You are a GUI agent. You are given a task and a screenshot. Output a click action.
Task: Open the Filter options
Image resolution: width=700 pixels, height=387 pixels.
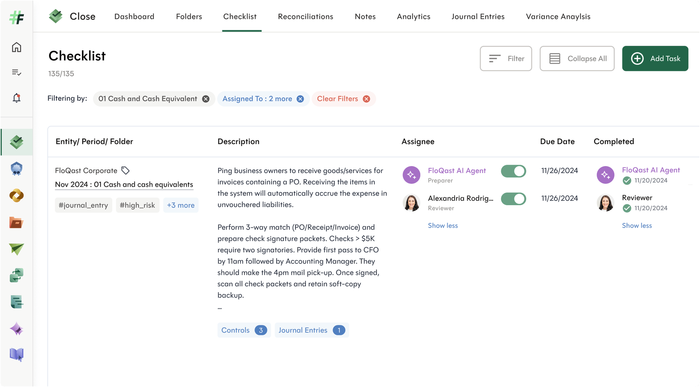tap(506, 58)
